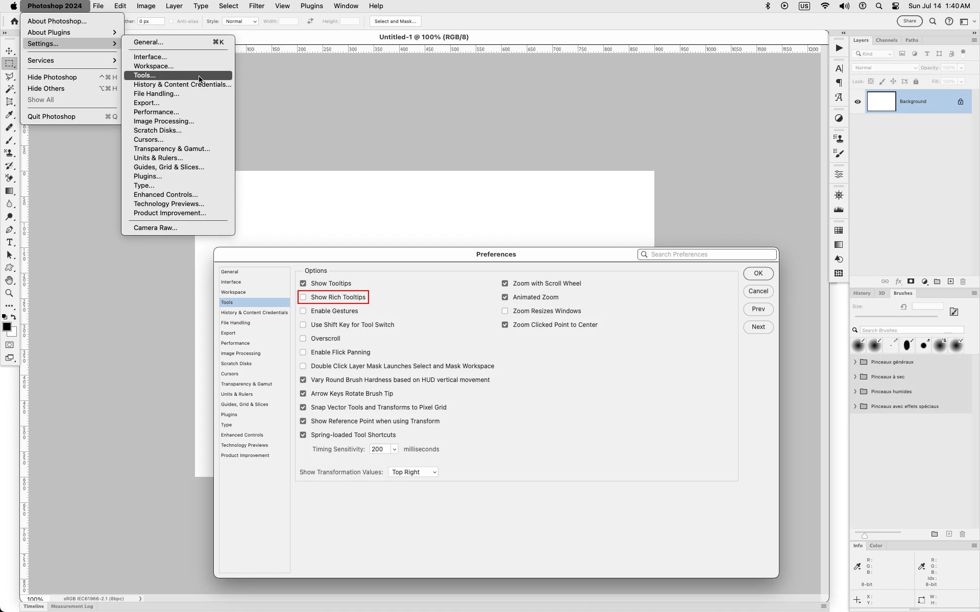The image size is (980, 612).
Task: Expand the Pinceaux à sec brush folder
Action: [855, 377]
